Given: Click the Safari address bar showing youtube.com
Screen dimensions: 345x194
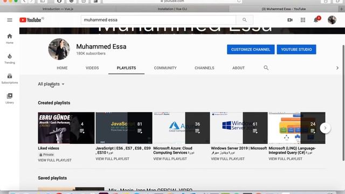Looking at the screenshot, I should 172,1.
